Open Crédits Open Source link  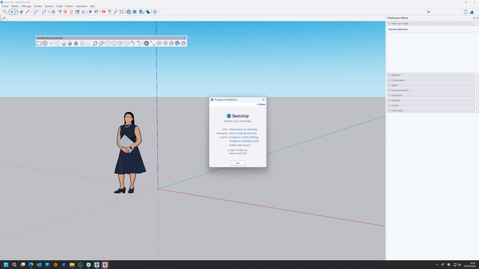coord(239,145)
